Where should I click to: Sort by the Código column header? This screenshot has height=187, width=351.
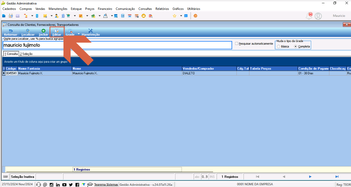pos(11,68)
